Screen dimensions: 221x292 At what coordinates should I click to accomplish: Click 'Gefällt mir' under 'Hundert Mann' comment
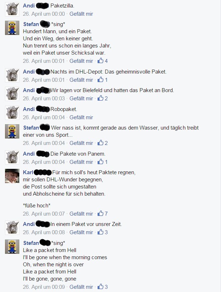pos(81,61)
